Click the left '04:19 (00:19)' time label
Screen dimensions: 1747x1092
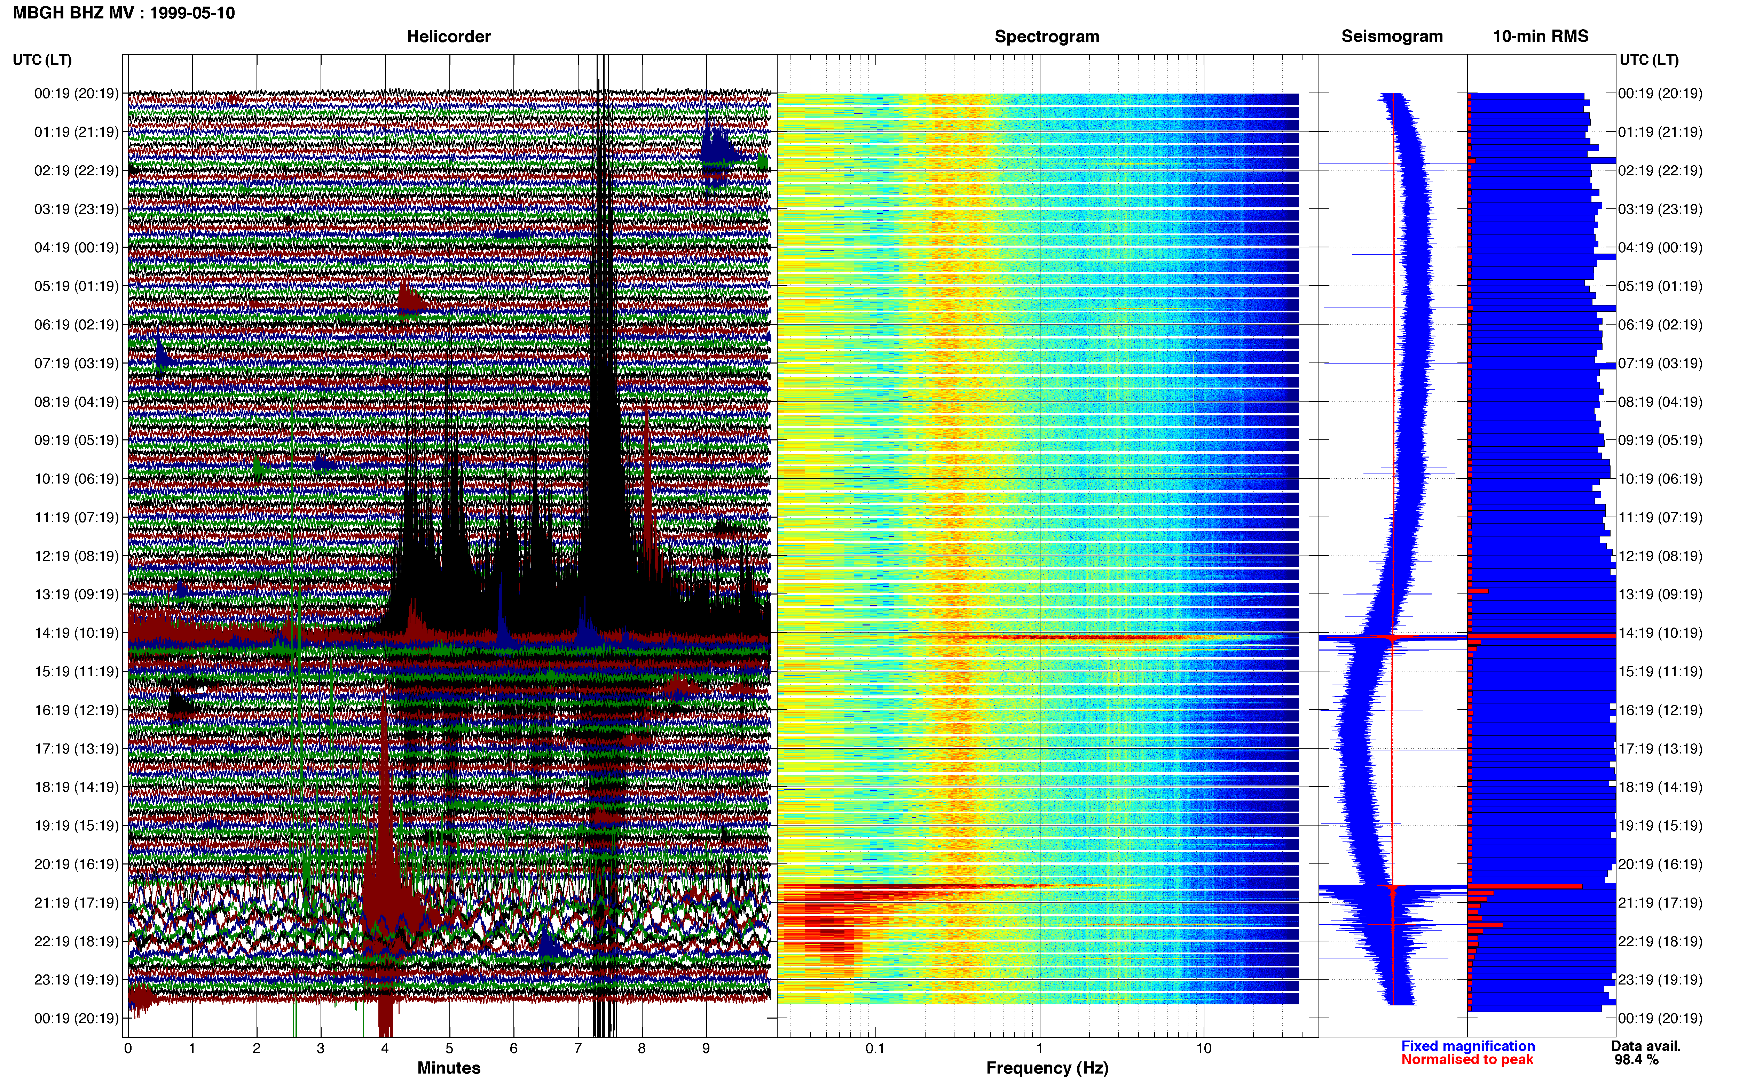pyautogui.click(x=77, y=248)
